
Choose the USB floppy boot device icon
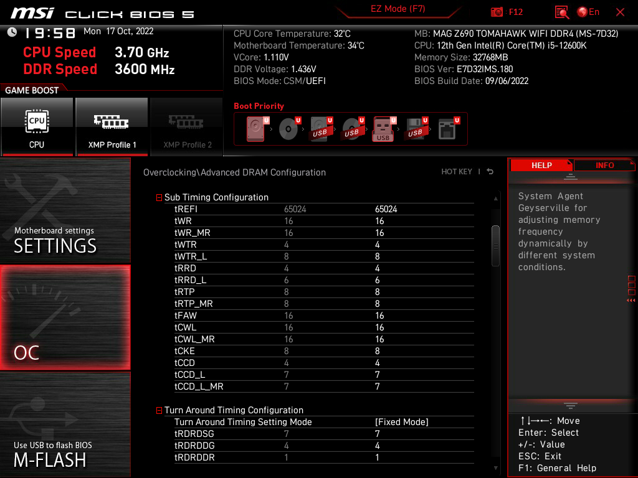pos(416,129)
